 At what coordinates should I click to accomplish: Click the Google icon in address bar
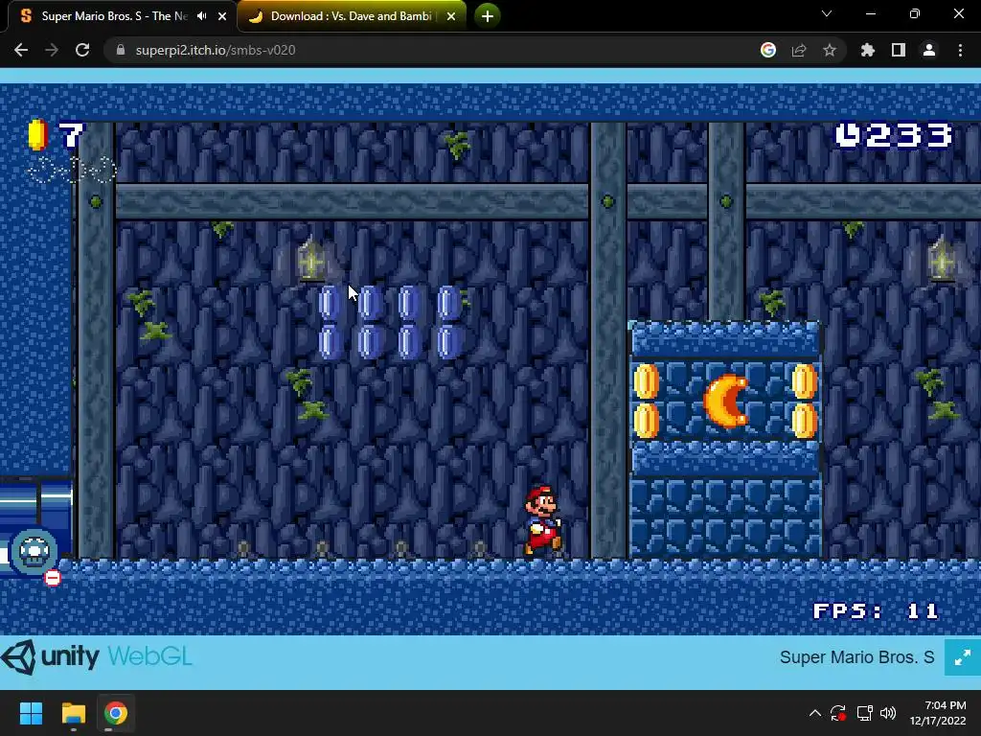coord(768,50)
